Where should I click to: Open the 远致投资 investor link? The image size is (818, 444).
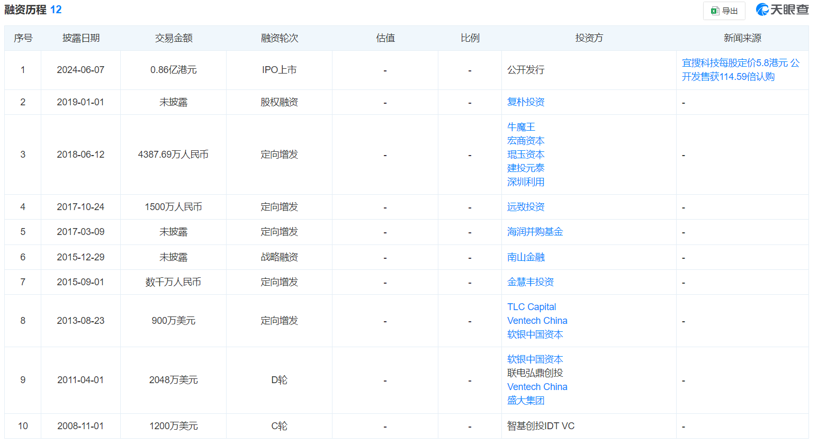point(526,207)
